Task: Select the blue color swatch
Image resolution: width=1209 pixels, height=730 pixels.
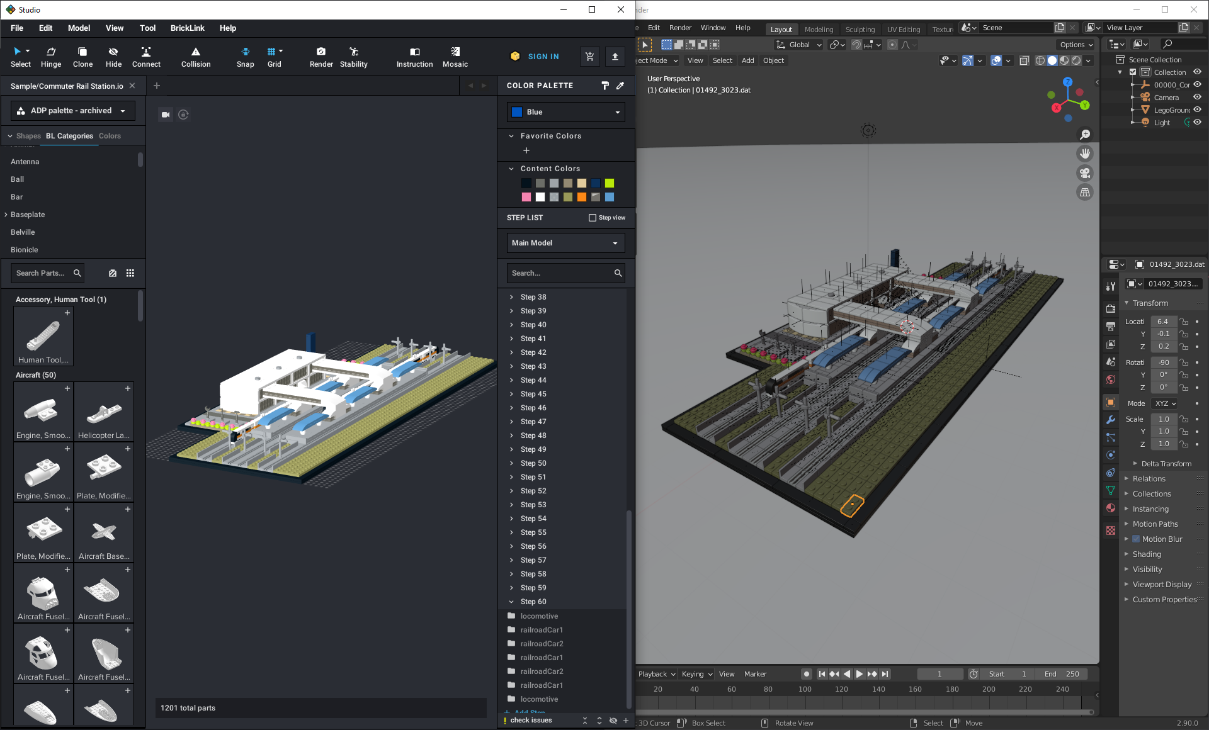Action: point(517,111)
